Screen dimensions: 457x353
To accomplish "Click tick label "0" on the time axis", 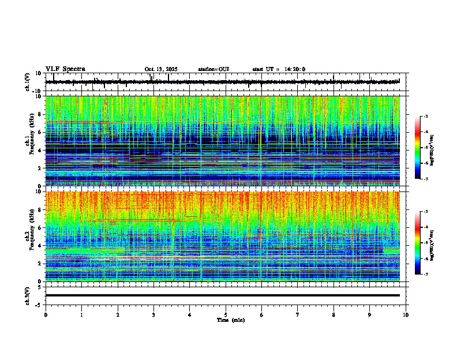I will (x=46, y=315).
